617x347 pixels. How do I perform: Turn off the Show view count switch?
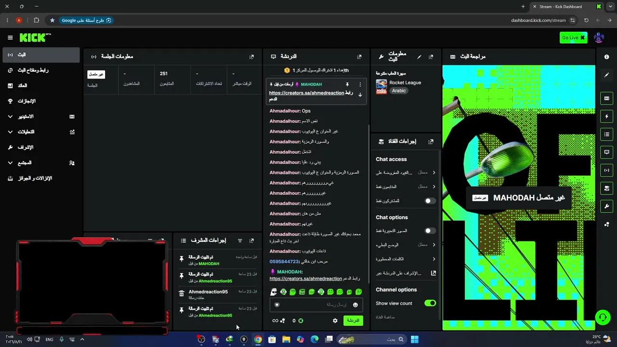pos(430,303)
